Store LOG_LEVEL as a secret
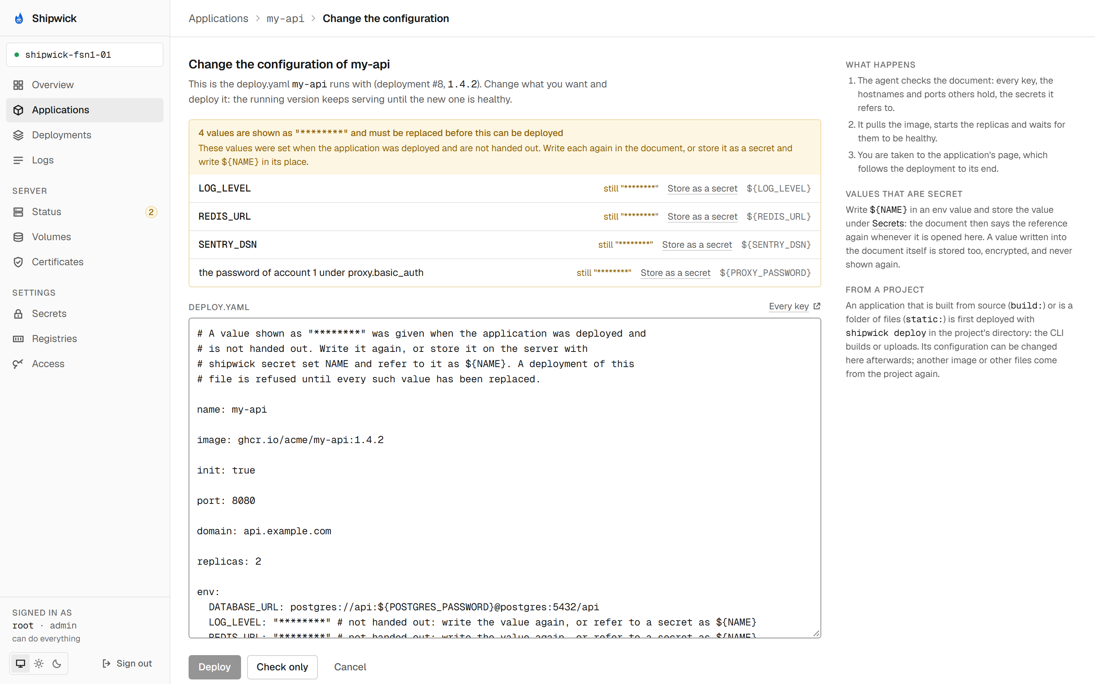 coord(702,188)
